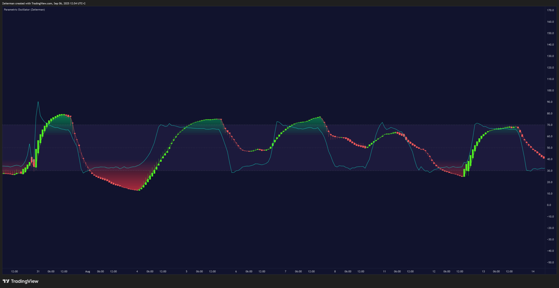This screenshot has width=559, height=288.
Task: Select the 12:00 timestamp on the time axis
Action: pyautogui.click(x=14, y=271)
